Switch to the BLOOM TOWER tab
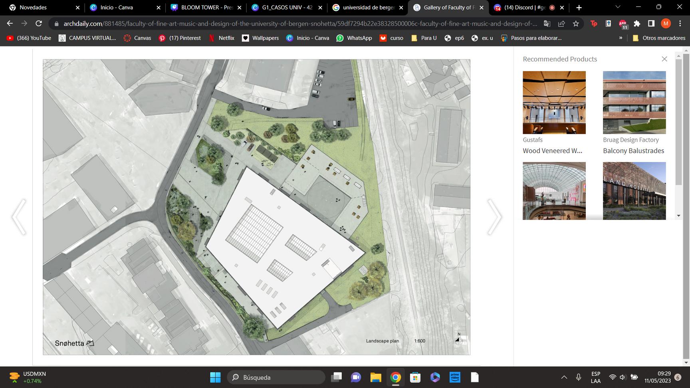 (206, 8)
